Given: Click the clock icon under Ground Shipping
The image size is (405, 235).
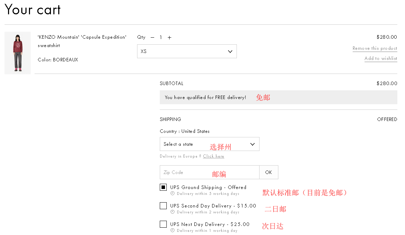Looking at the screenshot, I should point(172,194).
